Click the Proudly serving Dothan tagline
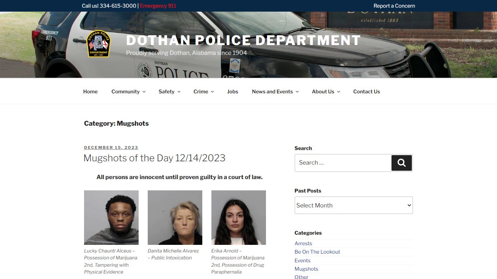The width and height of the screenshot is (497, 279). (186, 53)
